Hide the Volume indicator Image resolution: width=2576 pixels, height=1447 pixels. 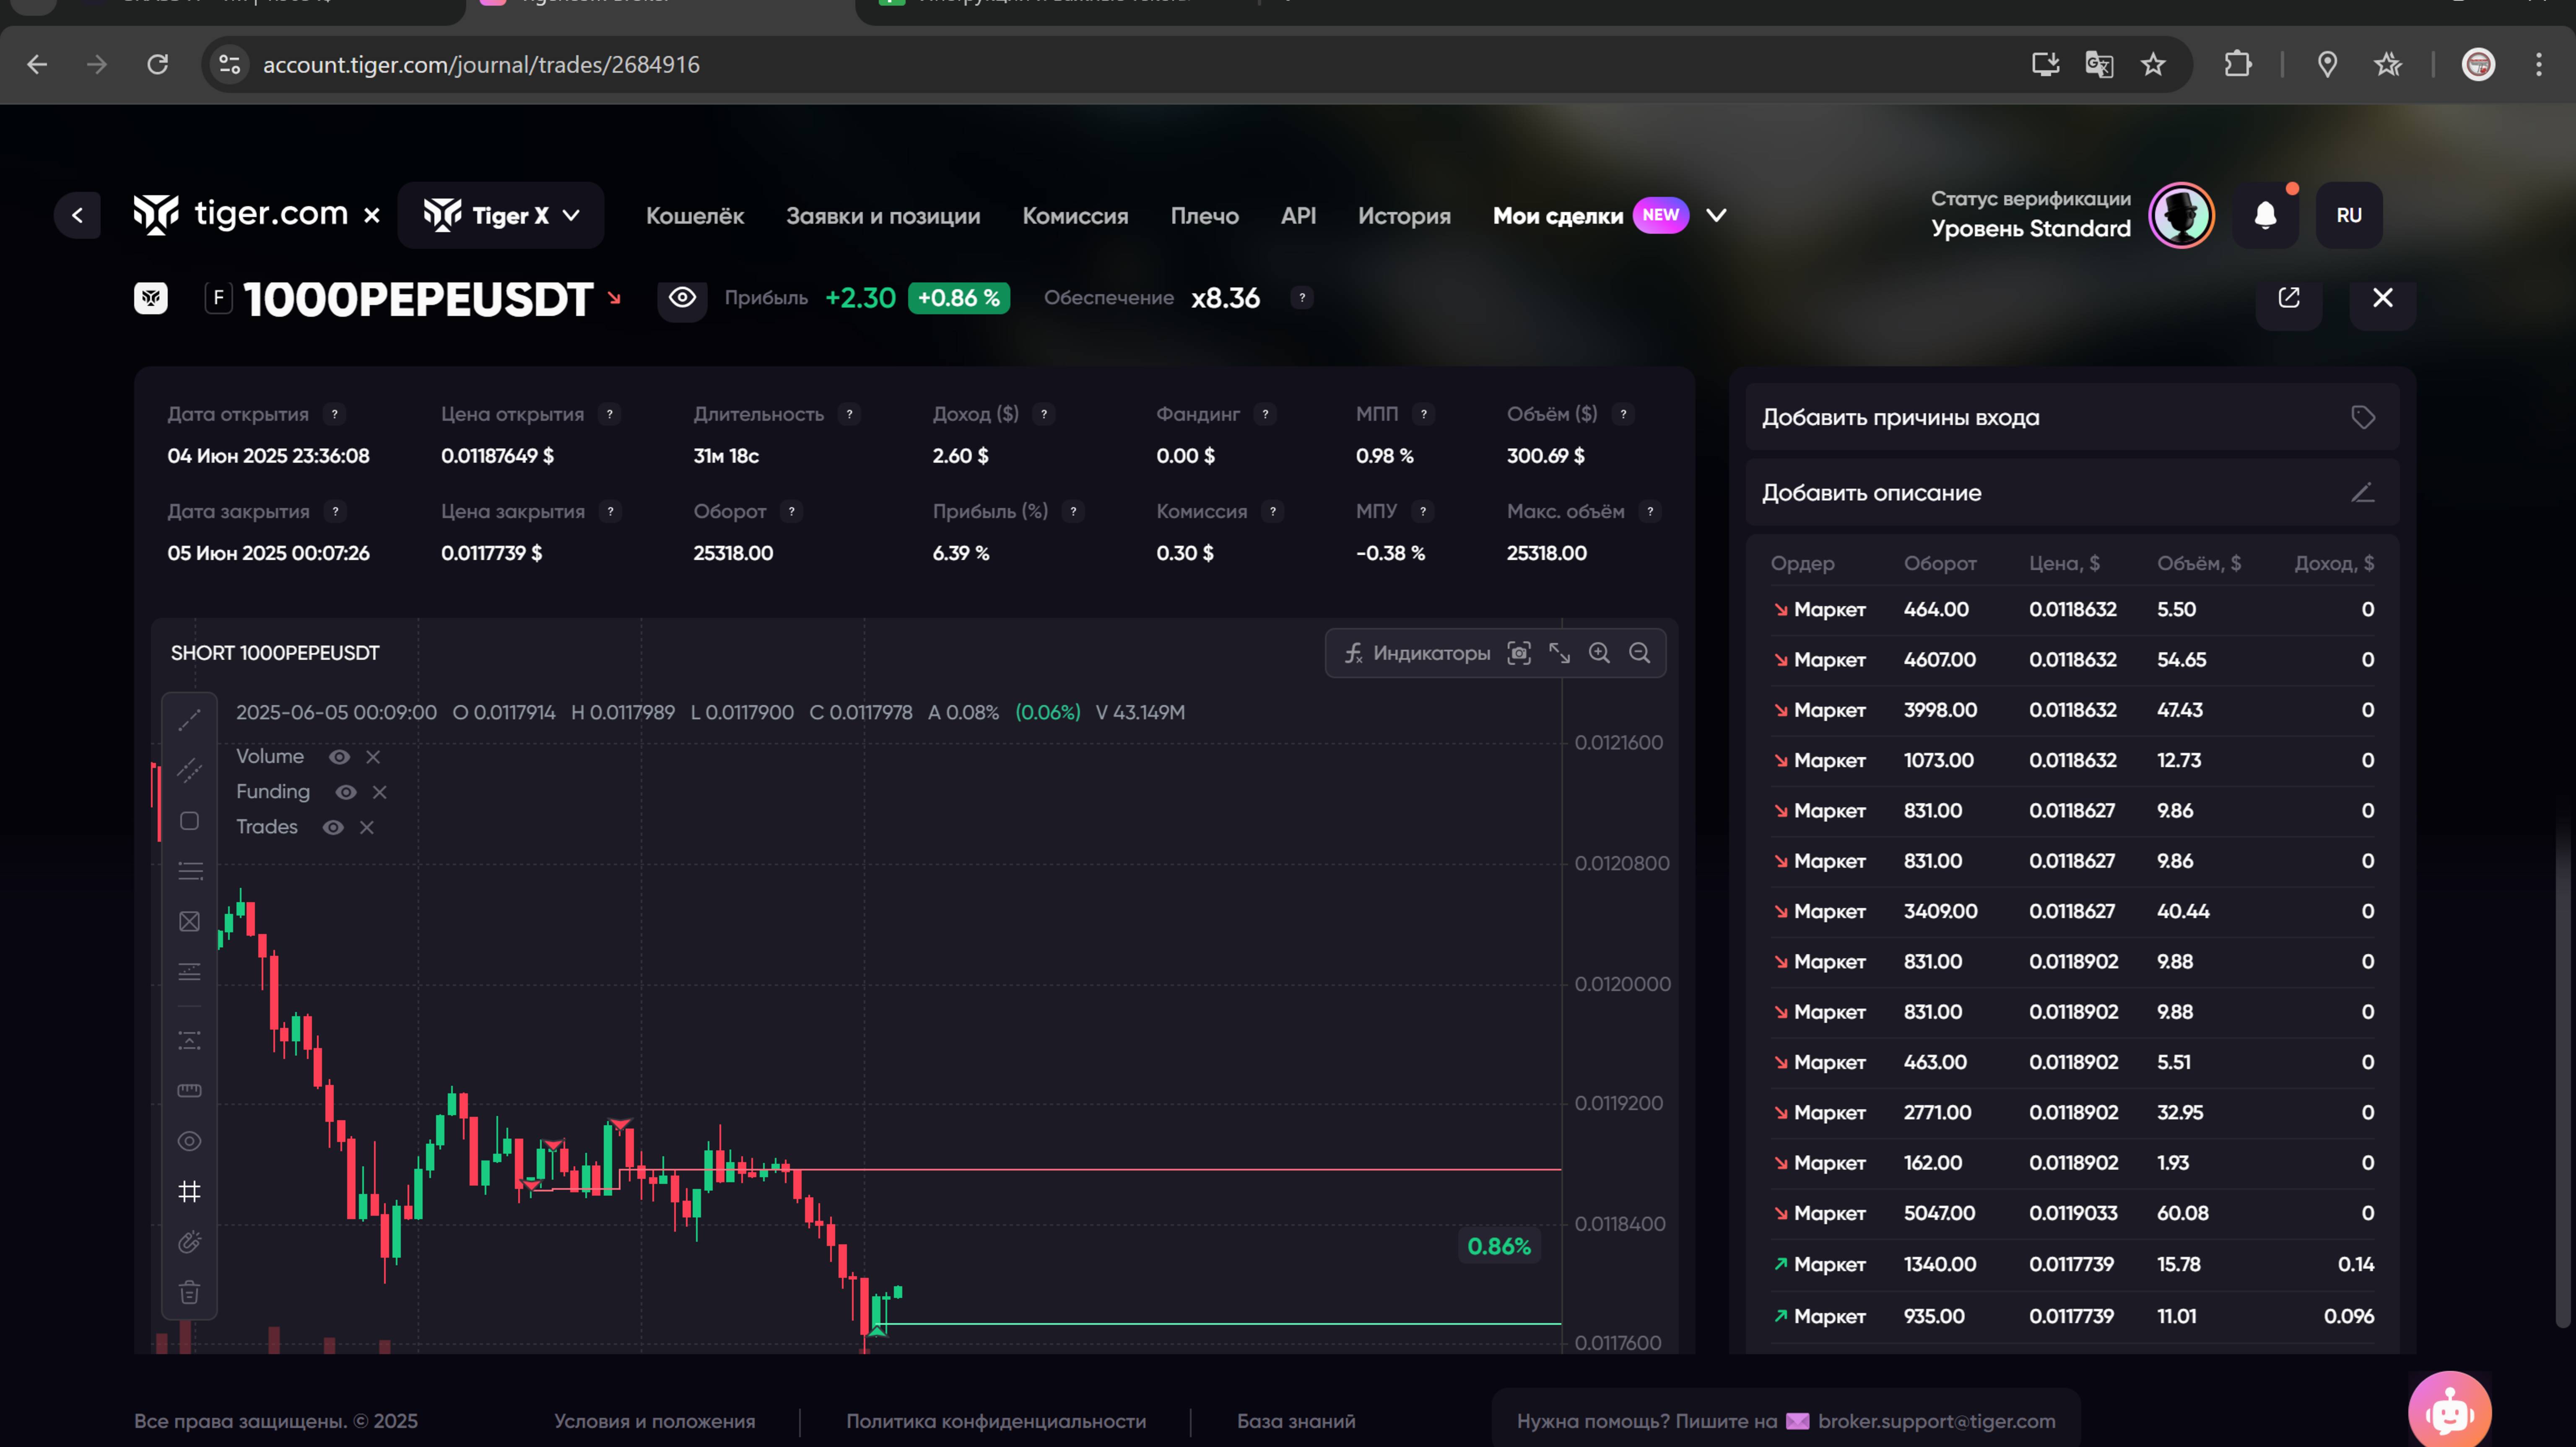click(x=340, y=757)
